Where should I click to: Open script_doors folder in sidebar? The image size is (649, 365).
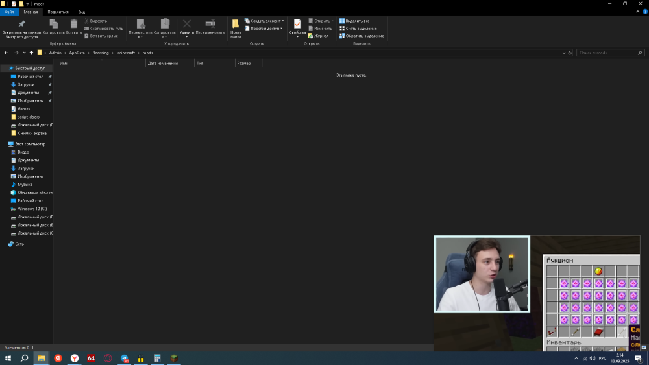[27, 117]
